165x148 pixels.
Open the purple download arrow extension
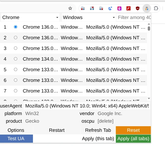[119, 8]
